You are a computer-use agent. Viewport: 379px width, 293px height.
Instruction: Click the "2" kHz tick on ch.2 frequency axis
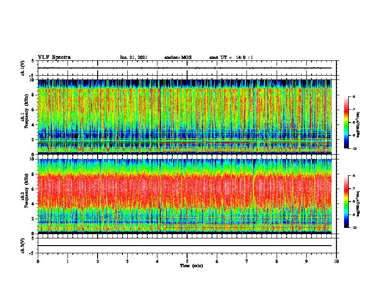(33, 219)
